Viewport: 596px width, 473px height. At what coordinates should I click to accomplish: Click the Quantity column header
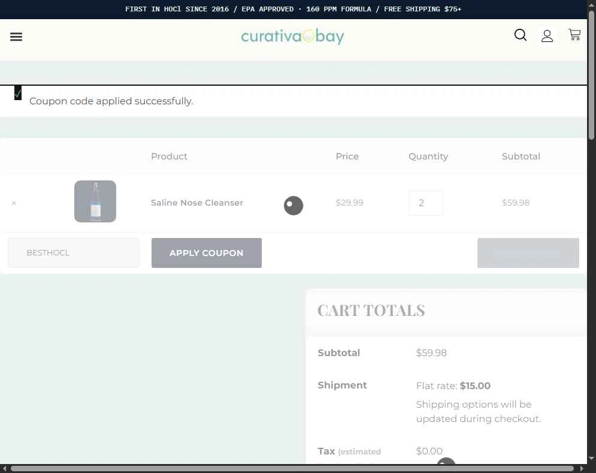428,156
